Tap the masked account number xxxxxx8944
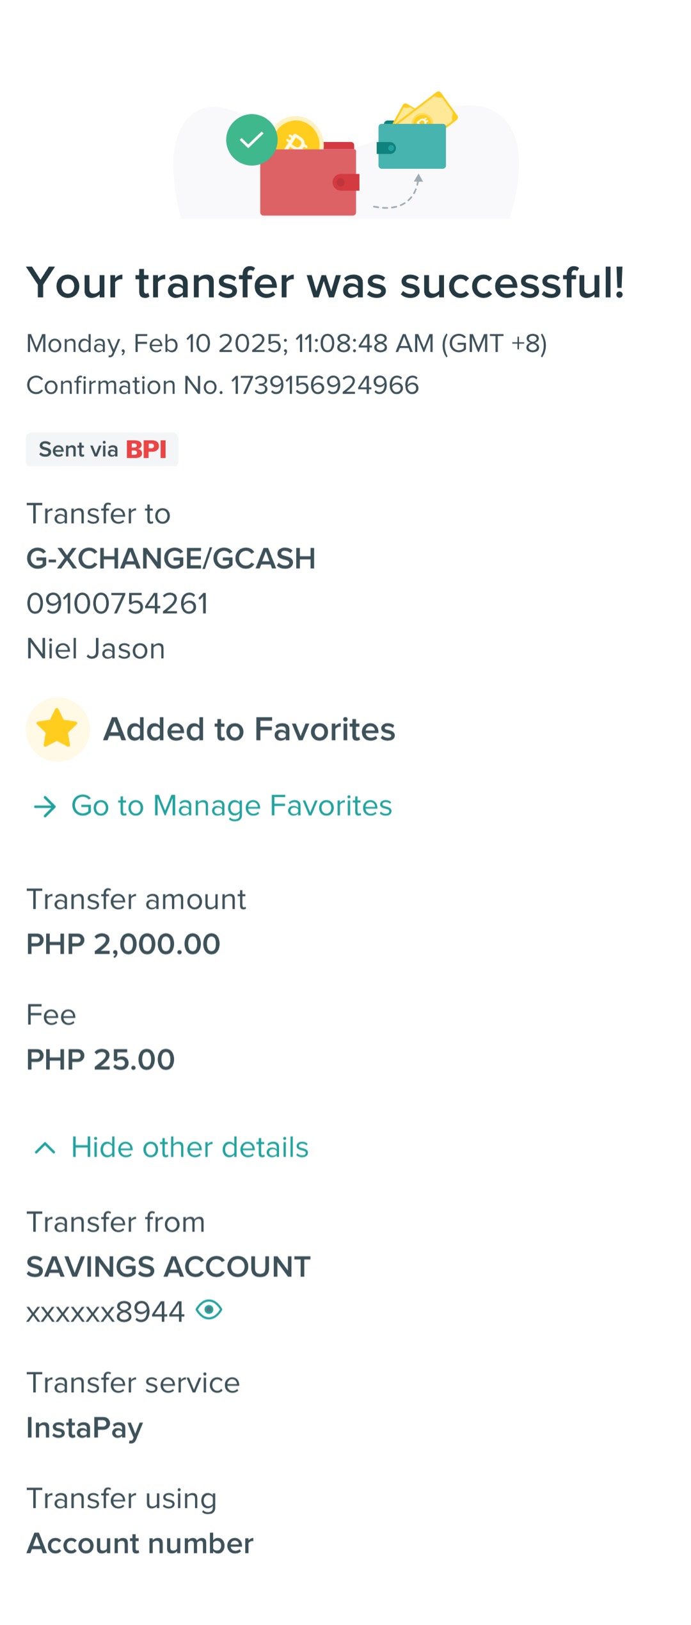 106,1312
